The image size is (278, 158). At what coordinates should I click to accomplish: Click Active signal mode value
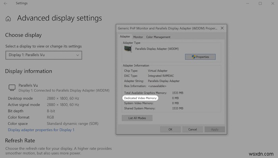63,105
